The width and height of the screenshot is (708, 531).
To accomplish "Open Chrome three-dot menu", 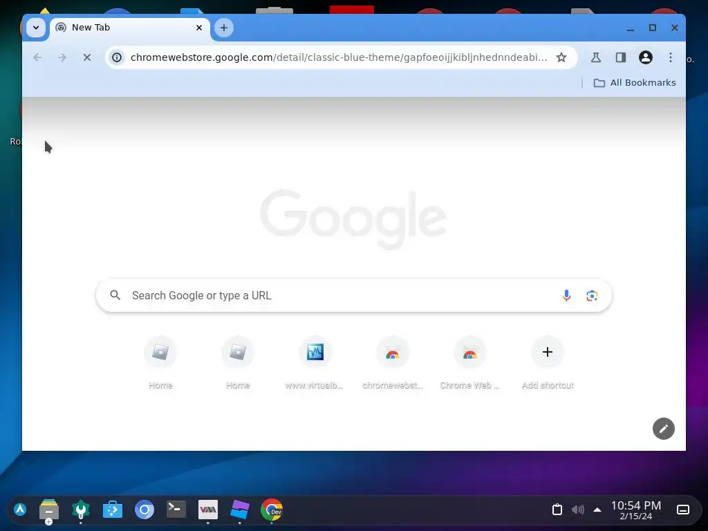I will pos(671,57).
